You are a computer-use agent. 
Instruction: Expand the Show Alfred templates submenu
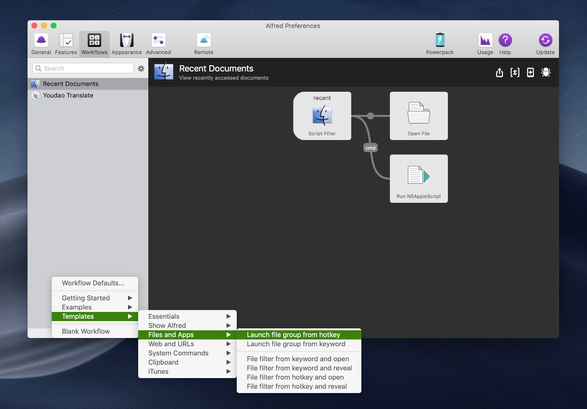tap(187, 325)
